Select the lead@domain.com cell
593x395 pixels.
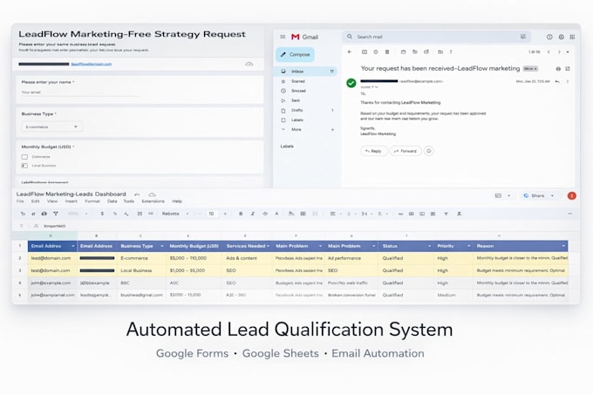(52, 258)
